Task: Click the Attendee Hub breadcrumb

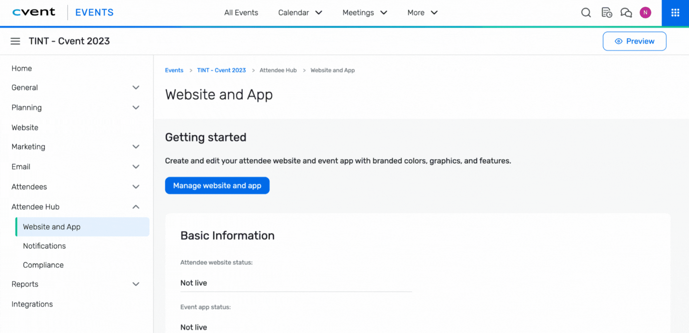Action: [278, 70]
